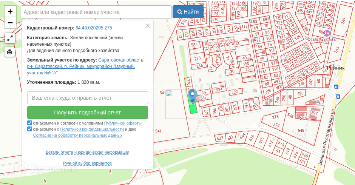Zoom in on the map

coord(10,12)
